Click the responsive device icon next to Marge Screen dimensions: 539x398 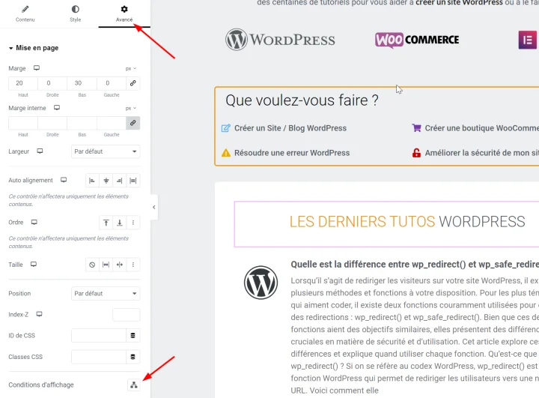point(37,67)
